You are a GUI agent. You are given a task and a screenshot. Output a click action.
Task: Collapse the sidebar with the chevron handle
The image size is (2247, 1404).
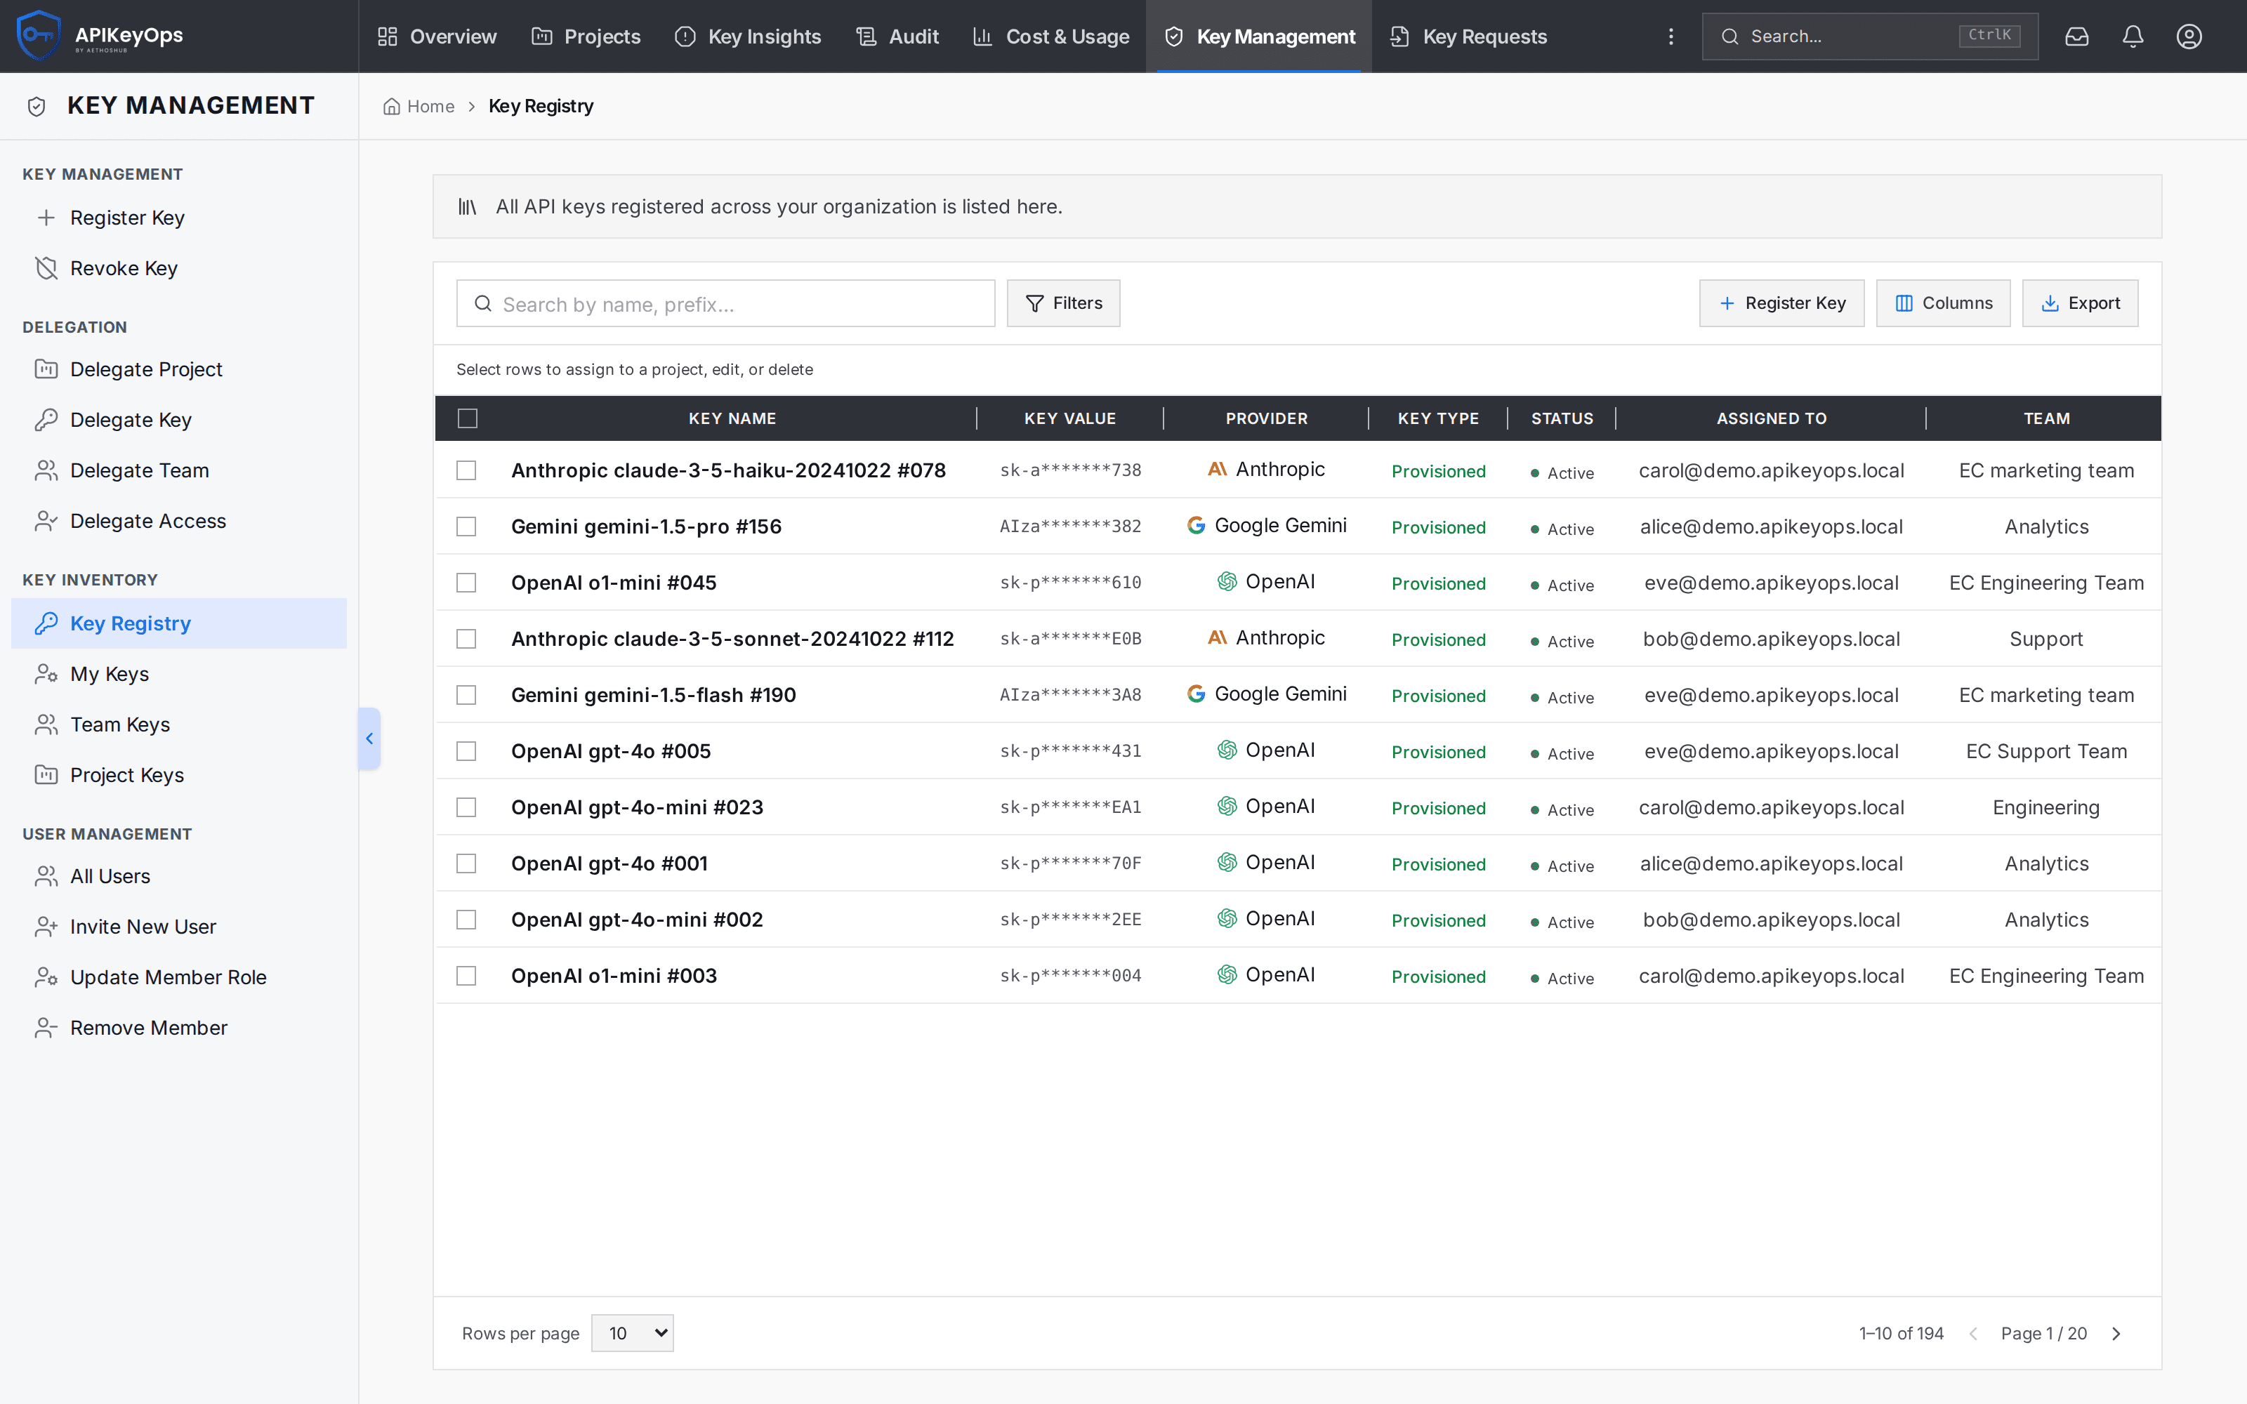(x=369, y=739)
